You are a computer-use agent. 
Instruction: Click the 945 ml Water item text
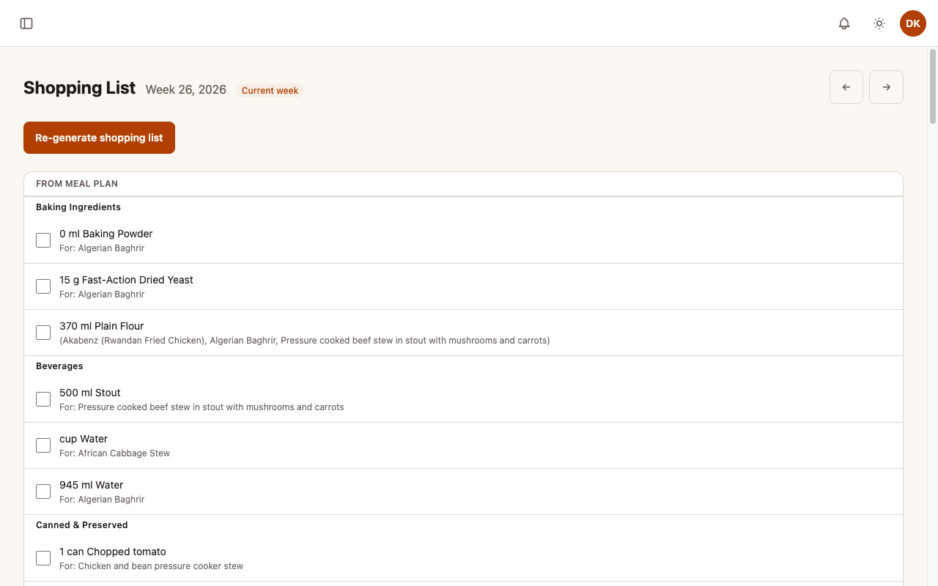coord(92,485)
